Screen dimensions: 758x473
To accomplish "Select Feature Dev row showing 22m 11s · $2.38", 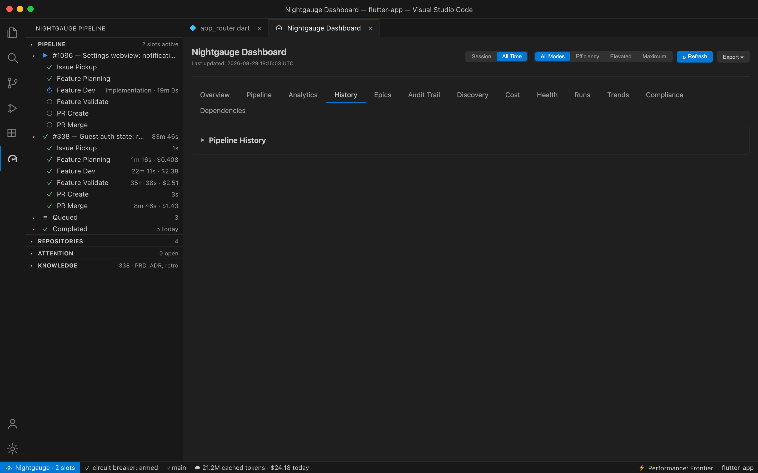I will tap(104, 171).
